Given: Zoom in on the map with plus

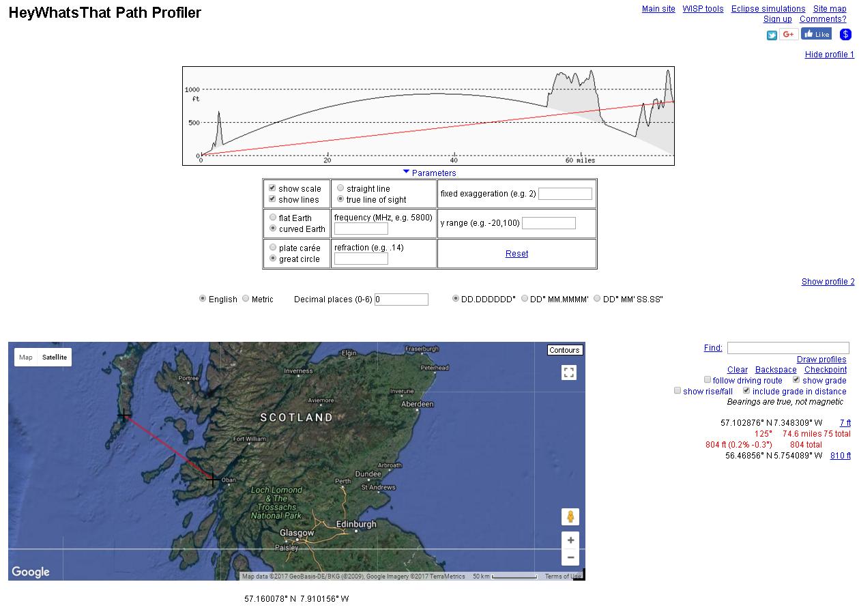Looking at the screenshot, I should pyautogui.click(x=570, y=540).
